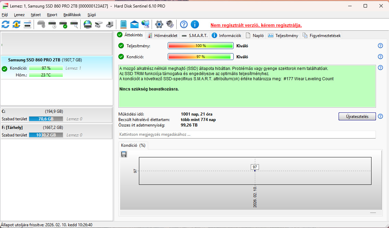The height and width of the screenshot is (228, 389).
Task: Click the Teljesítmény 100 % progress bar
Action: [x=201, y=46]
